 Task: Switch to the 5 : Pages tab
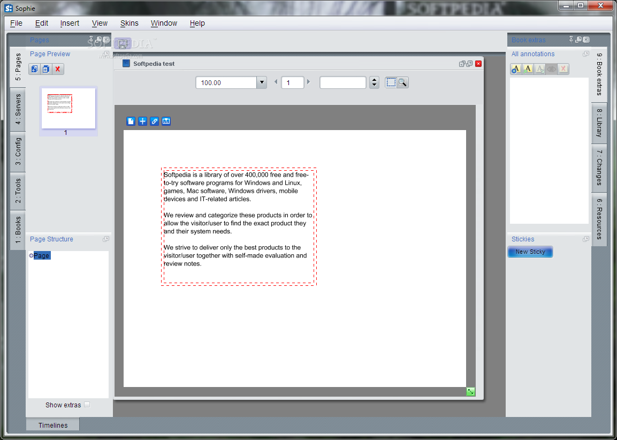point(18,67)
